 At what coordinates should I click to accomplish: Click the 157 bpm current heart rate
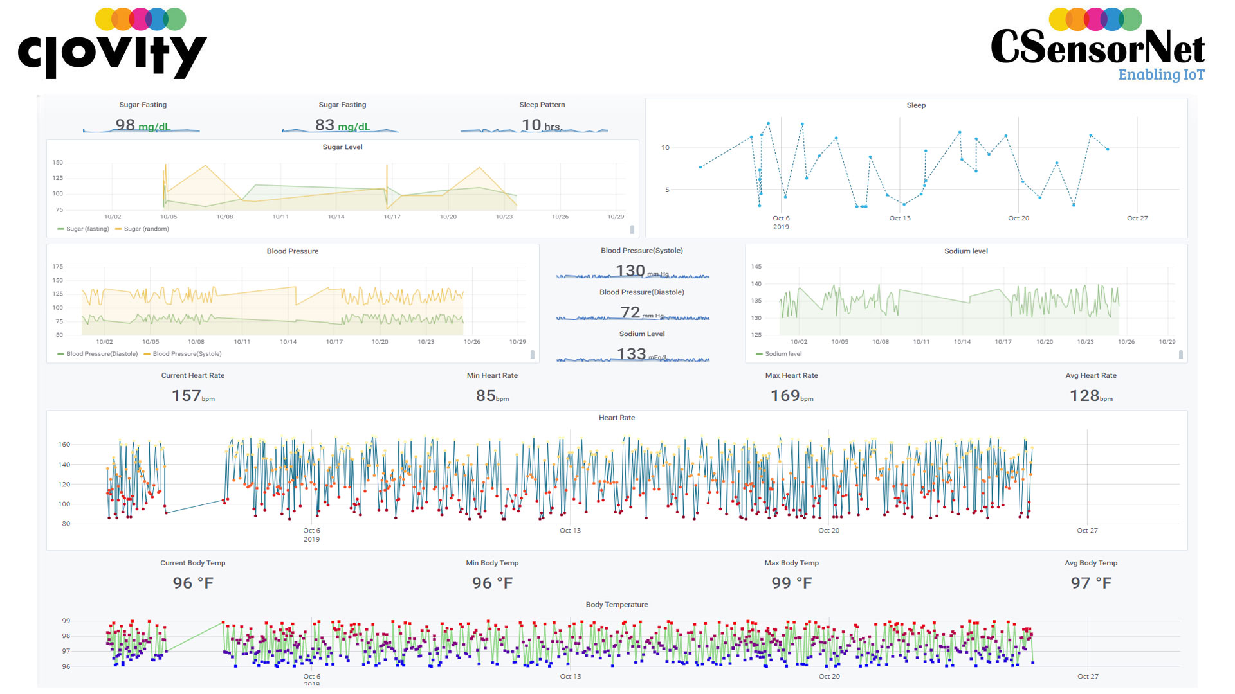coord(193,396)
